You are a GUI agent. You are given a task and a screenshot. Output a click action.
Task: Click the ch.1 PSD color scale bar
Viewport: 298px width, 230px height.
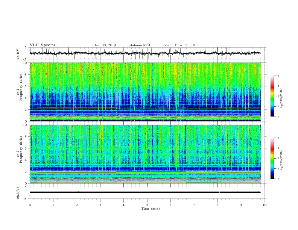[272, 96]
